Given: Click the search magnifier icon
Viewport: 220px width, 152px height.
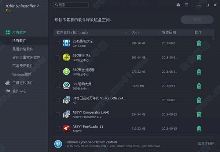Looking at the screenshot, I should pos(56,5).
